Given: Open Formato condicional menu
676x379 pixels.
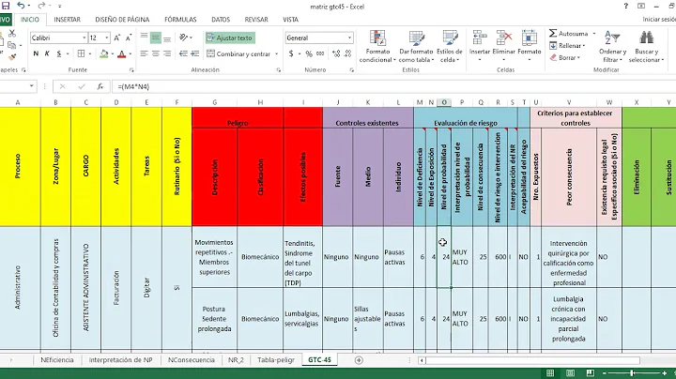Looking at the screenshot, I should [x=377, y=47].
